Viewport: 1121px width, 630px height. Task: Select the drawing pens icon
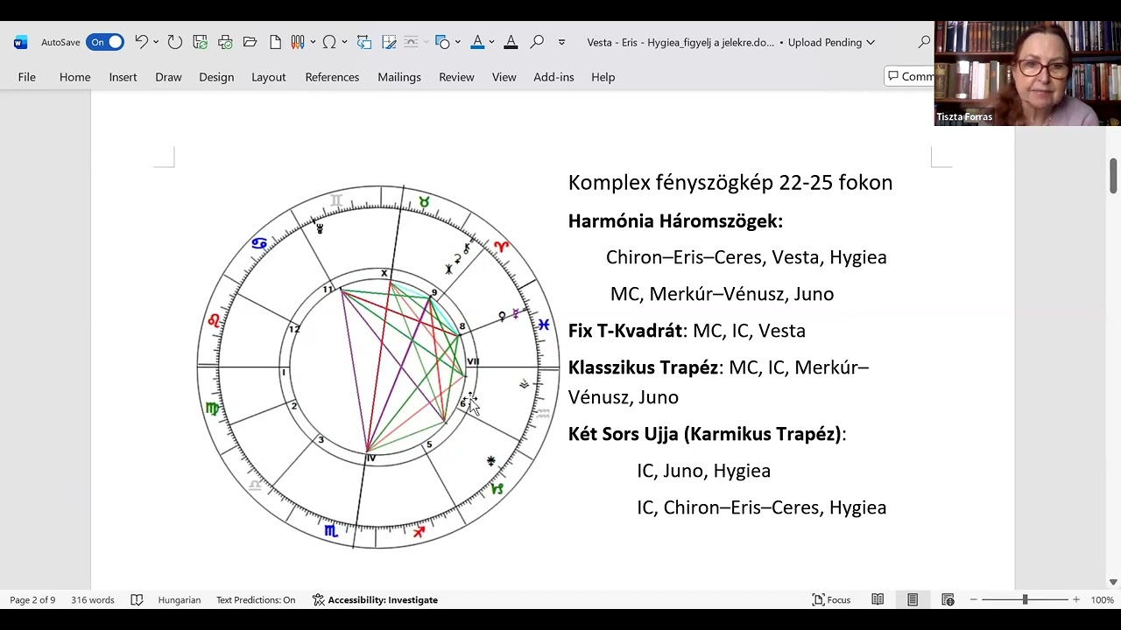pyautogui.click(x=297, y=42)
